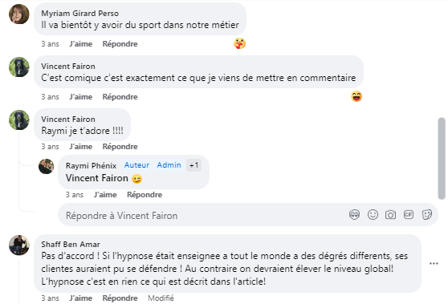Viewport: 448px width, 304px height.
Task: Open Vincent Fairon mention in Raymi's reply
Action: (97, 178)
